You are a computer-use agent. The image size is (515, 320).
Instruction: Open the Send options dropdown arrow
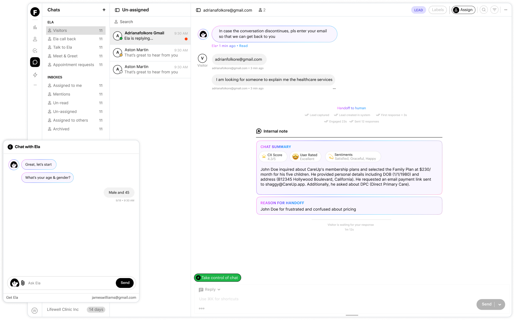tap(500, 304)
